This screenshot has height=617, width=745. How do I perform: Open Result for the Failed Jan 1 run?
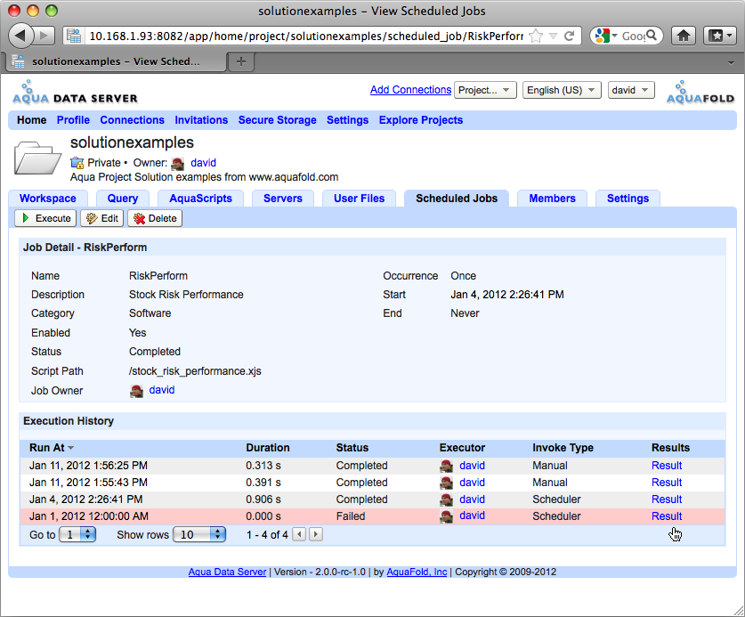coord(667,516)
